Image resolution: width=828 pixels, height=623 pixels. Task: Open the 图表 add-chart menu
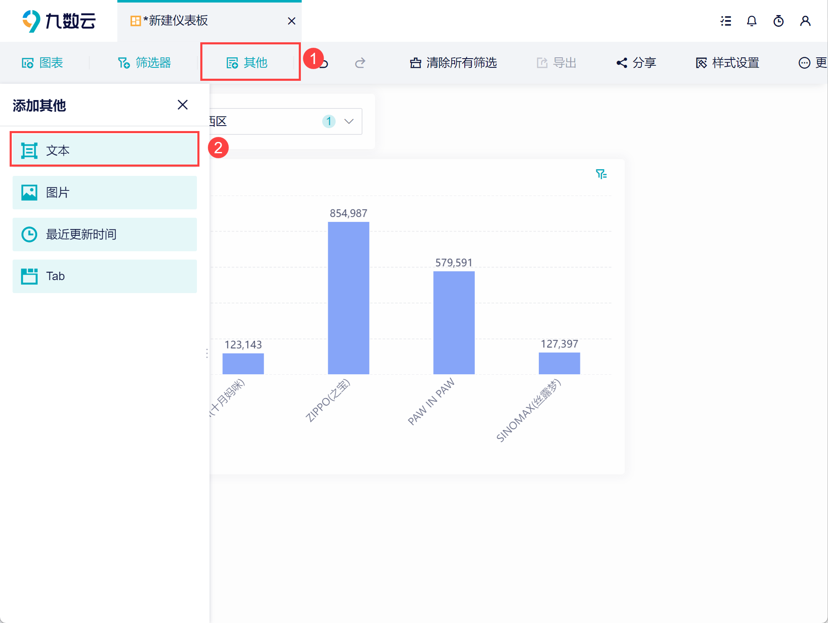click(42, 63)
